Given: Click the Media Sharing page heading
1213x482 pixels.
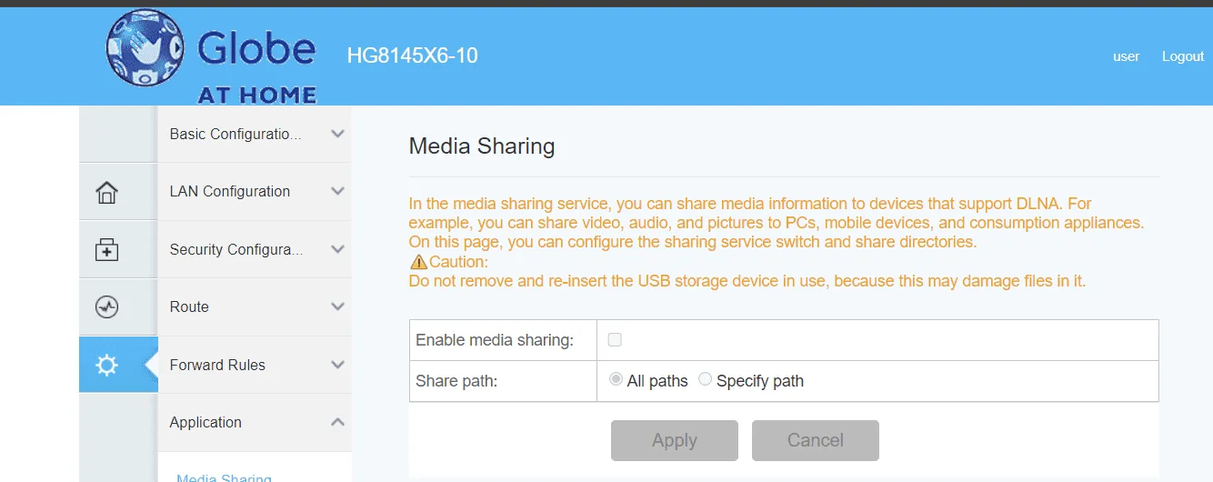Looking at the screenshot, I should point(482,146).
